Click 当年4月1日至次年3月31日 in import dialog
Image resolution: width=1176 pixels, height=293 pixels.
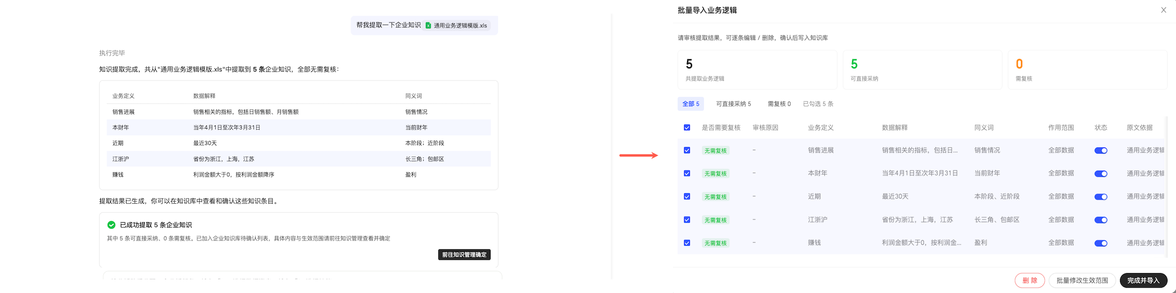920,173
